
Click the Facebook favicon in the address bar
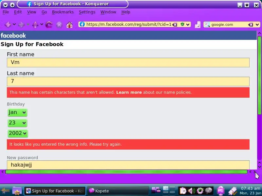[82, 24]
